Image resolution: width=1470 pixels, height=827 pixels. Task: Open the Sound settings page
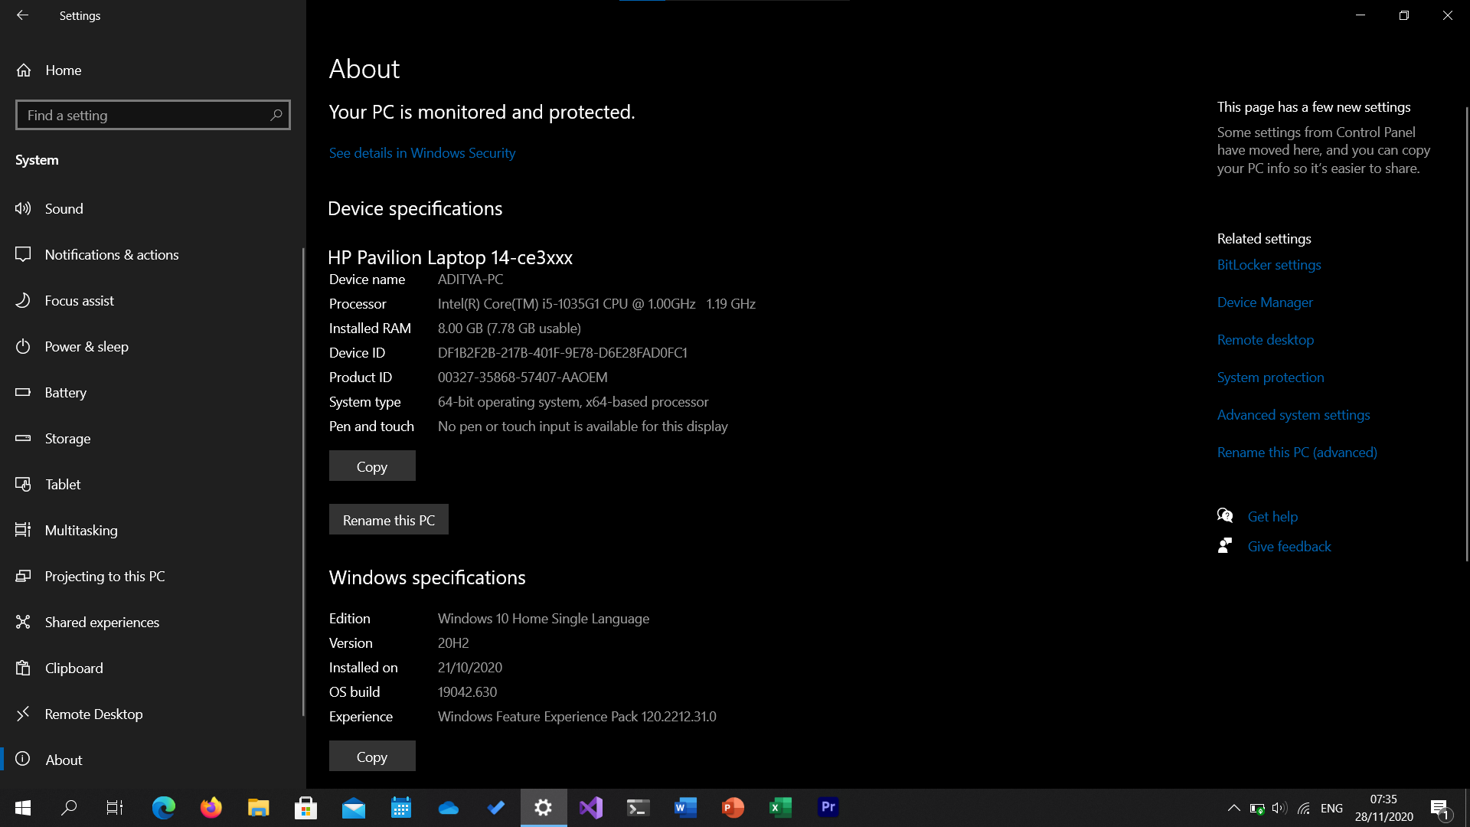tap(153, 208)
